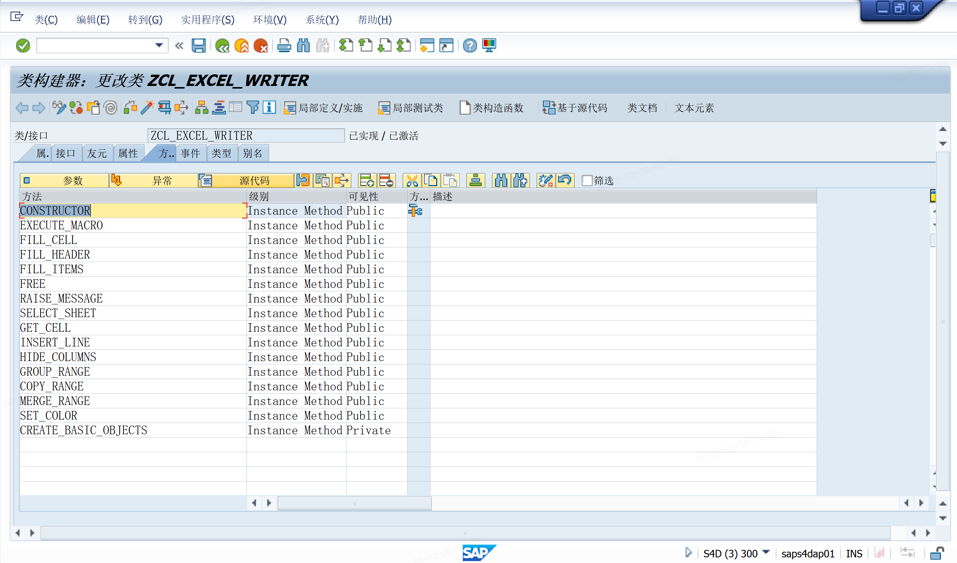Click the 类/接口 field showing ZCL_EXCEL_WRITER
Viewport: 957px width, 563px height.
[x=246, y=135]
